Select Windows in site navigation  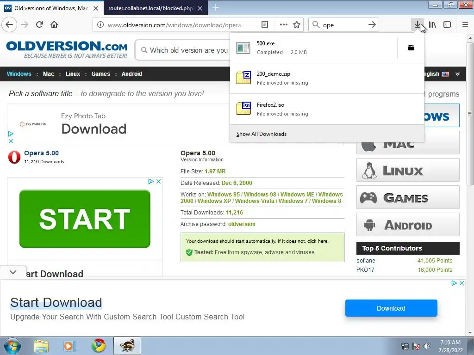19,74
